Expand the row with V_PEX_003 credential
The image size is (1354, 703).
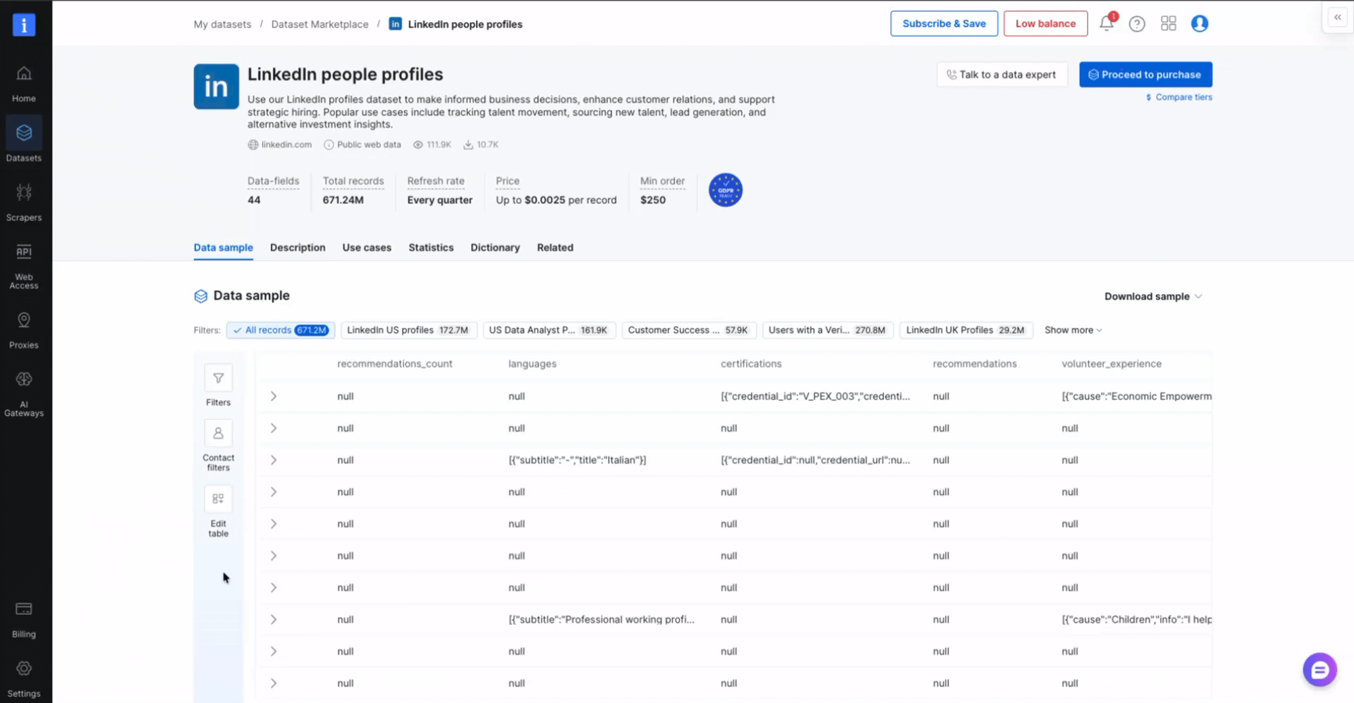pyautogui.click(x=274, y=396)
